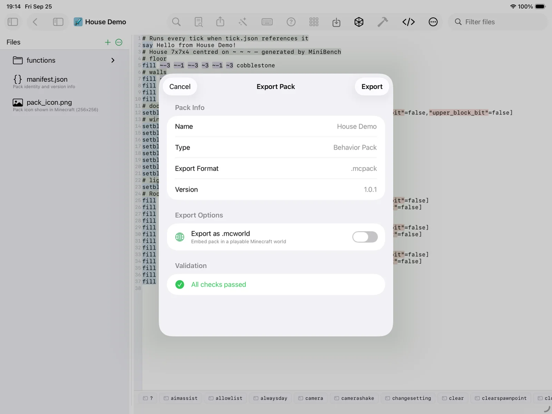Insert the clear command suggestion
This screenshot has height=414, width=552.
453,398
